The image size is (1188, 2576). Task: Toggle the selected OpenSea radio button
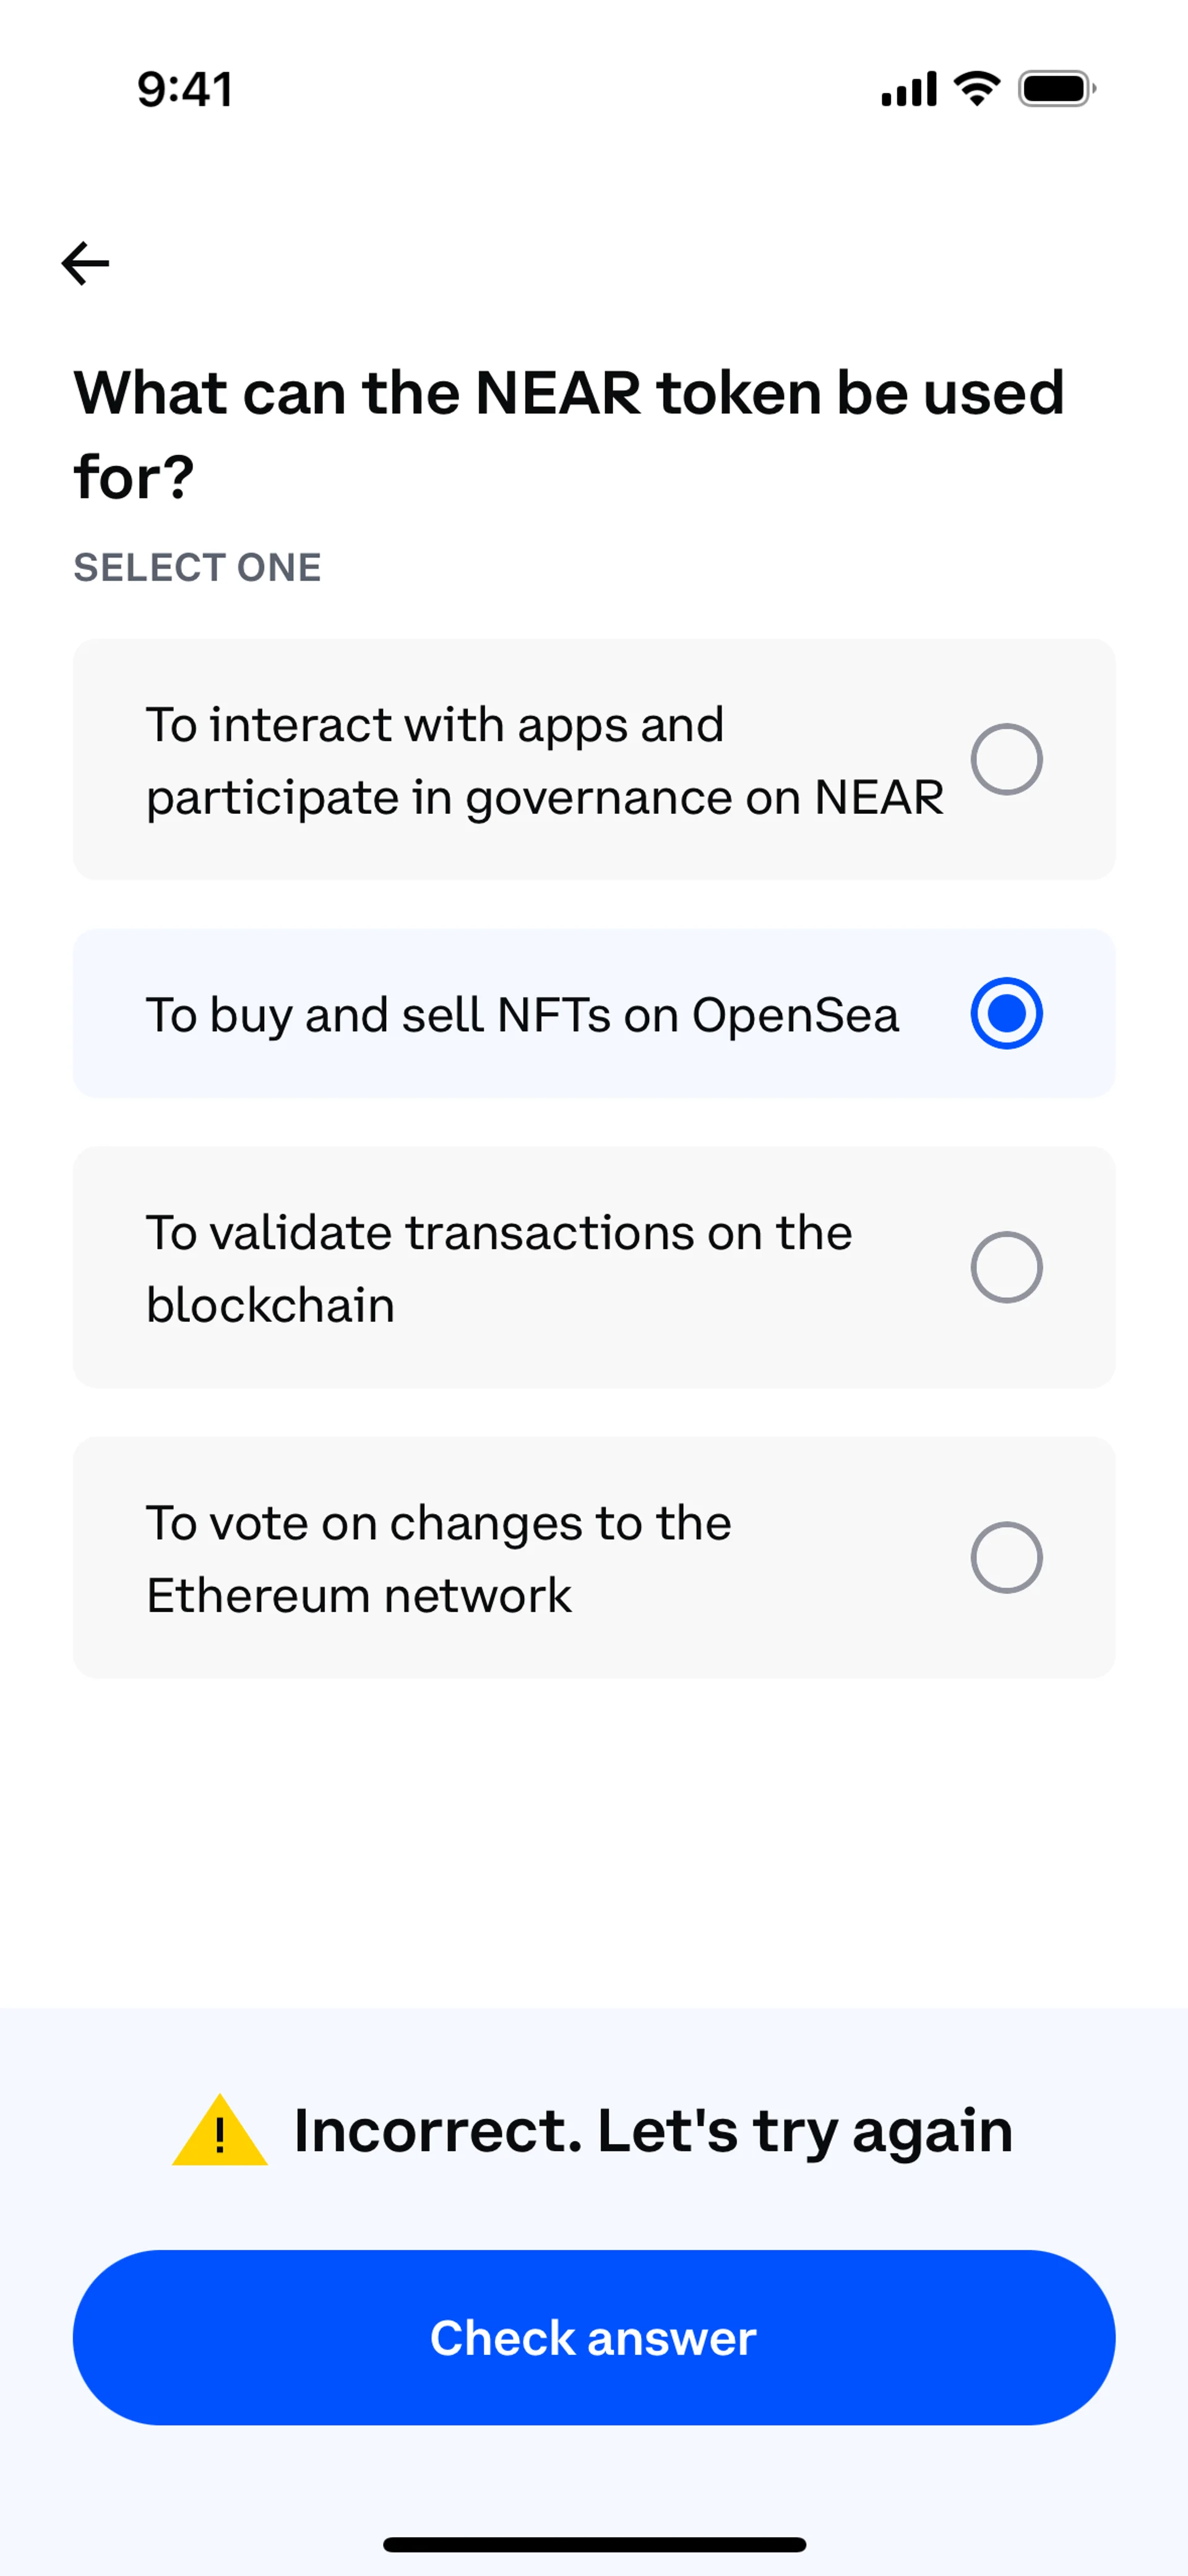[x=1006, y=1013]
